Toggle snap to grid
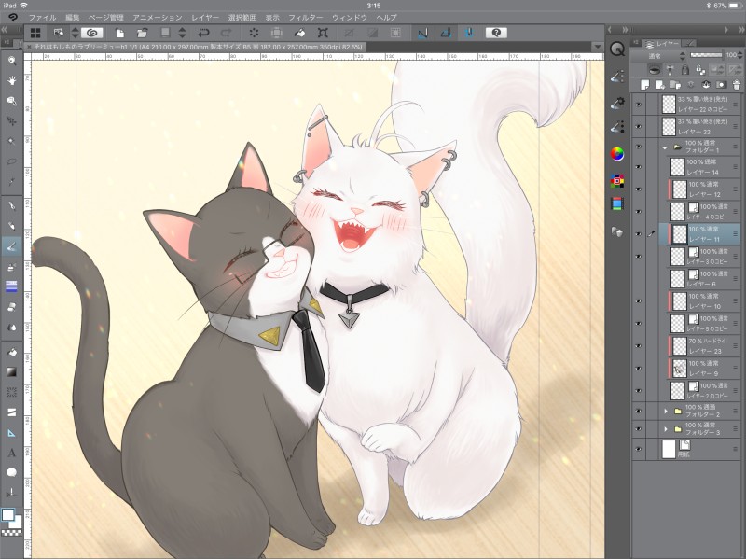746x559 pixels. pyautogui.click(x=469, y=33)
